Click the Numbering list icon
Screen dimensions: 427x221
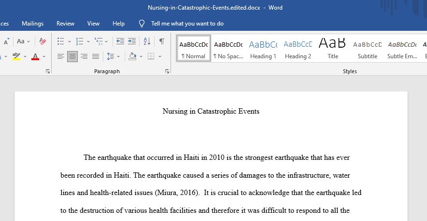click(80, 41)
